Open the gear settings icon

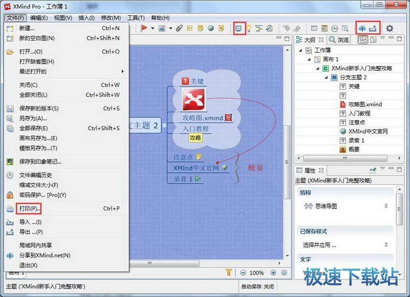click(x=390, y=28)
